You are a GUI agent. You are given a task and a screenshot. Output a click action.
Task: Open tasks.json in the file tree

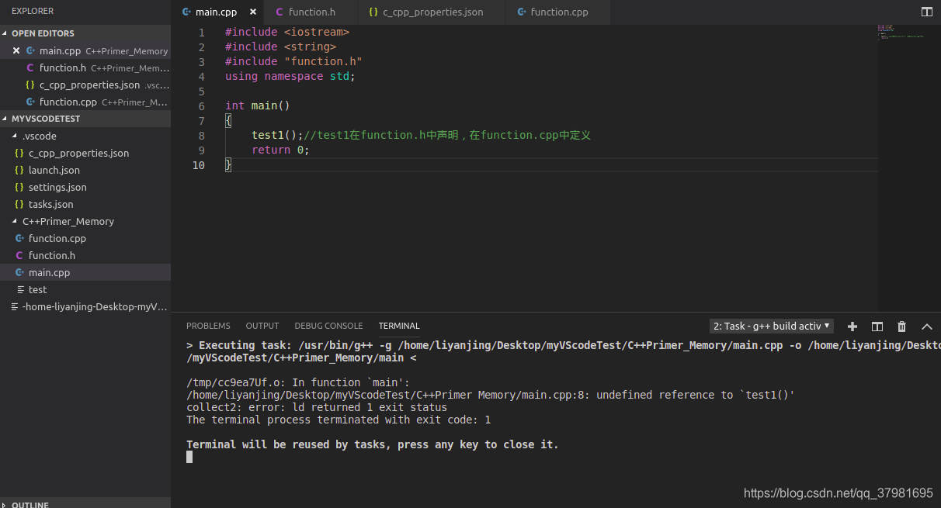click(x=85, y=204)
